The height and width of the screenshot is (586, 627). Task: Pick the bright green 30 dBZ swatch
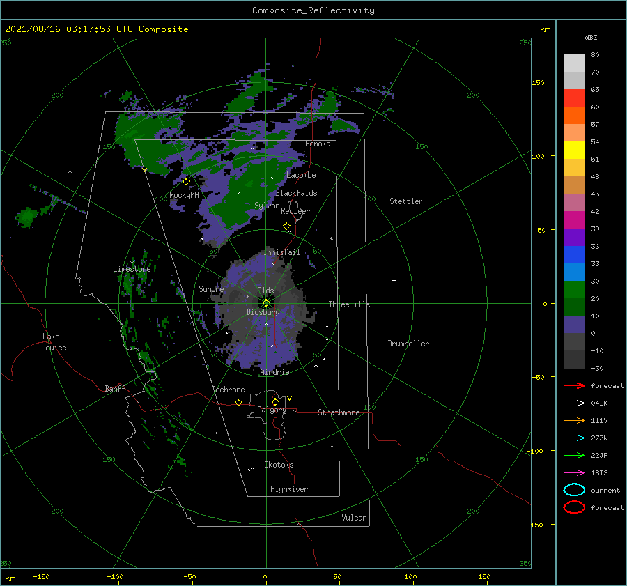tap(574, 290)
